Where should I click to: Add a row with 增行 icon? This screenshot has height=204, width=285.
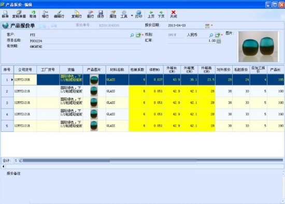point(45,14)
